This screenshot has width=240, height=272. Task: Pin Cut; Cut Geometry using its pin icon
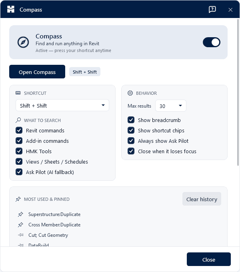coord(20,235)
